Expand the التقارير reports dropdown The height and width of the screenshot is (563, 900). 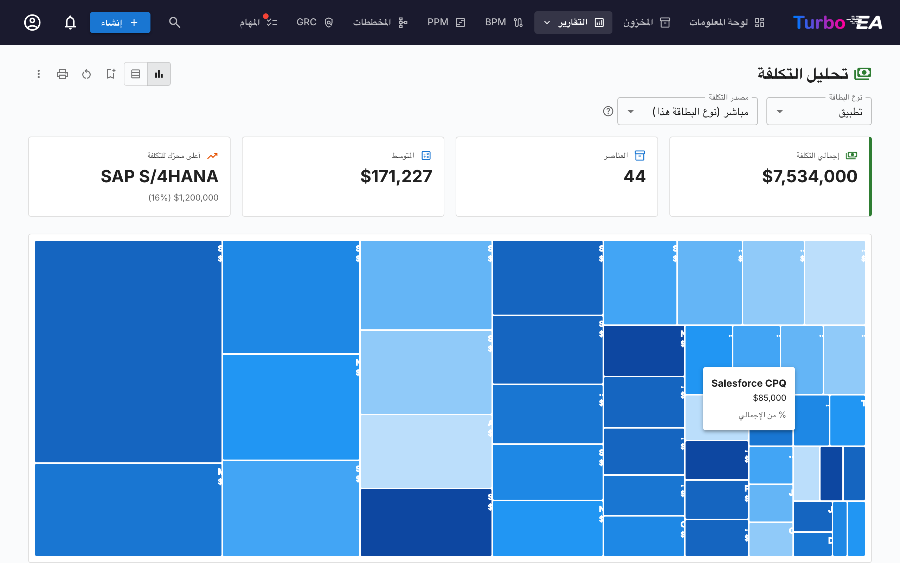point(573,22)
